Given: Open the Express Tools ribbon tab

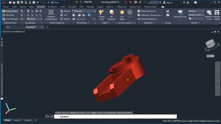Looking at the screenshot, I should point(135,7).
